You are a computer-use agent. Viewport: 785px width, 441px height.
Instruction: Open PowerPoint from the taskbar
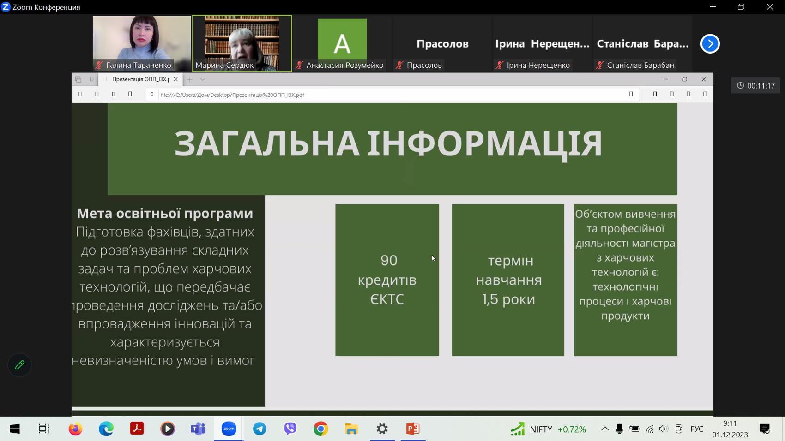tap(413, 429)
